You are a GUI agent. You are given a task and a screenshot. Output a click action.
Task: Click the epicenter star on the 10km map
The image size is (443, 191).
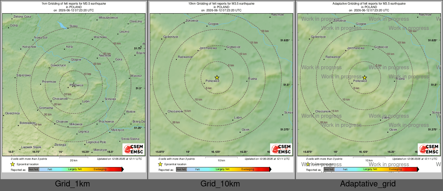pos(217,78)
